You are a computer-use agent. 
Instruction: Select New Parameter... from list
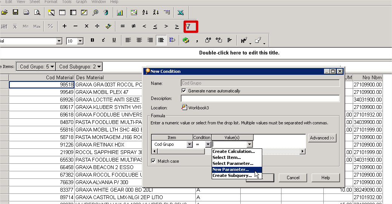237,169
